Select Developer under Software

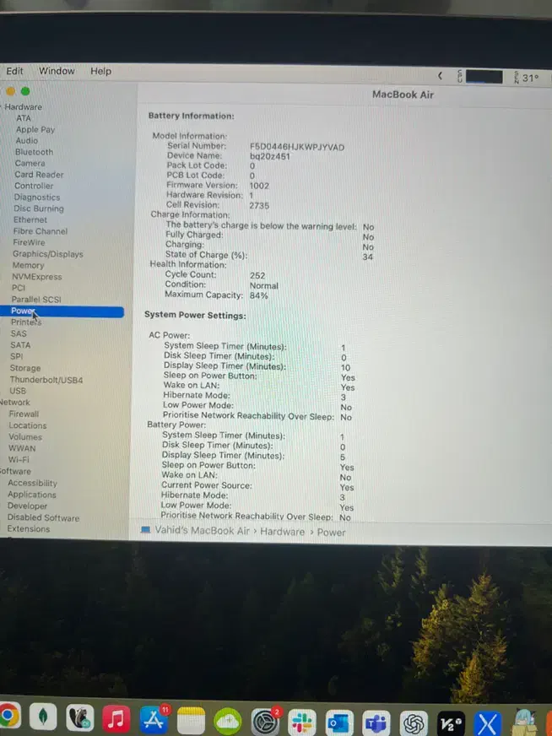point(27,506)
